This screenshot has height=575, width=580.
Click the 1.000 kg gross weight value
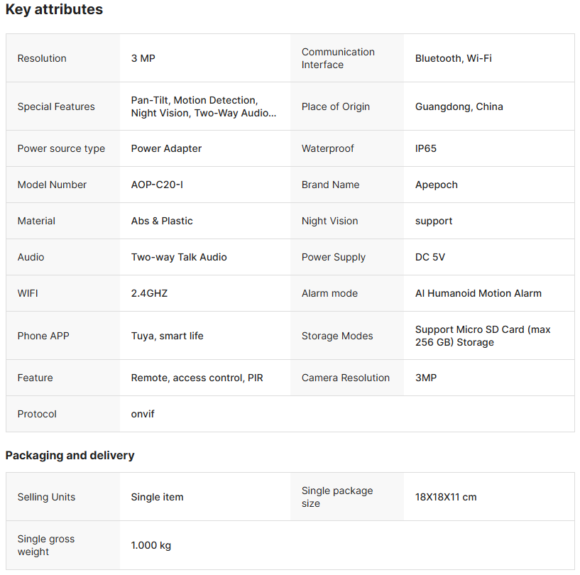pyautogui.click(x=151, y=545)
